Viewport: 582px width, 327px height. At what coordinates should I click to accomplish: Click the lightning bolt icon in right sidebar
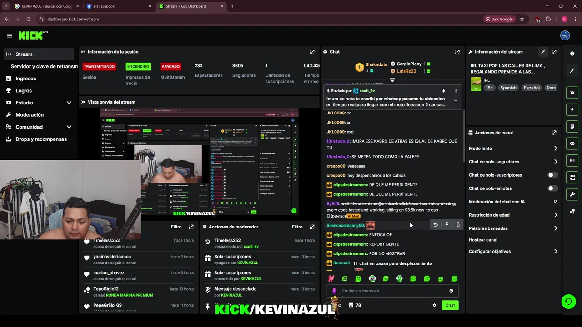pos(572,109)
